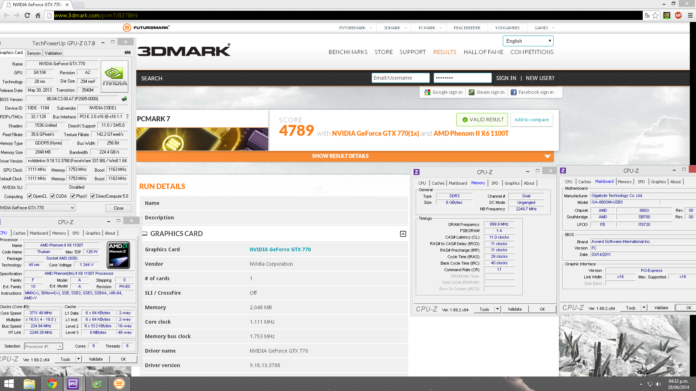Open File Explorer from taskbar
The height and width of the screenshot is (391, 696).
(x=29, y=384)
